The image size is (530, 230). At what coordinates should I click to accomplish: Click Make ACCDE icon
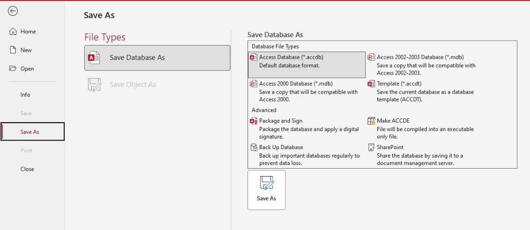pyautogui.click(x=371, y=121)
